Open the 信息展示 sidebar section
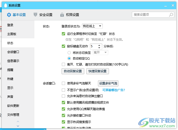Viewport: 178px width, 130px height. [18, 61]
